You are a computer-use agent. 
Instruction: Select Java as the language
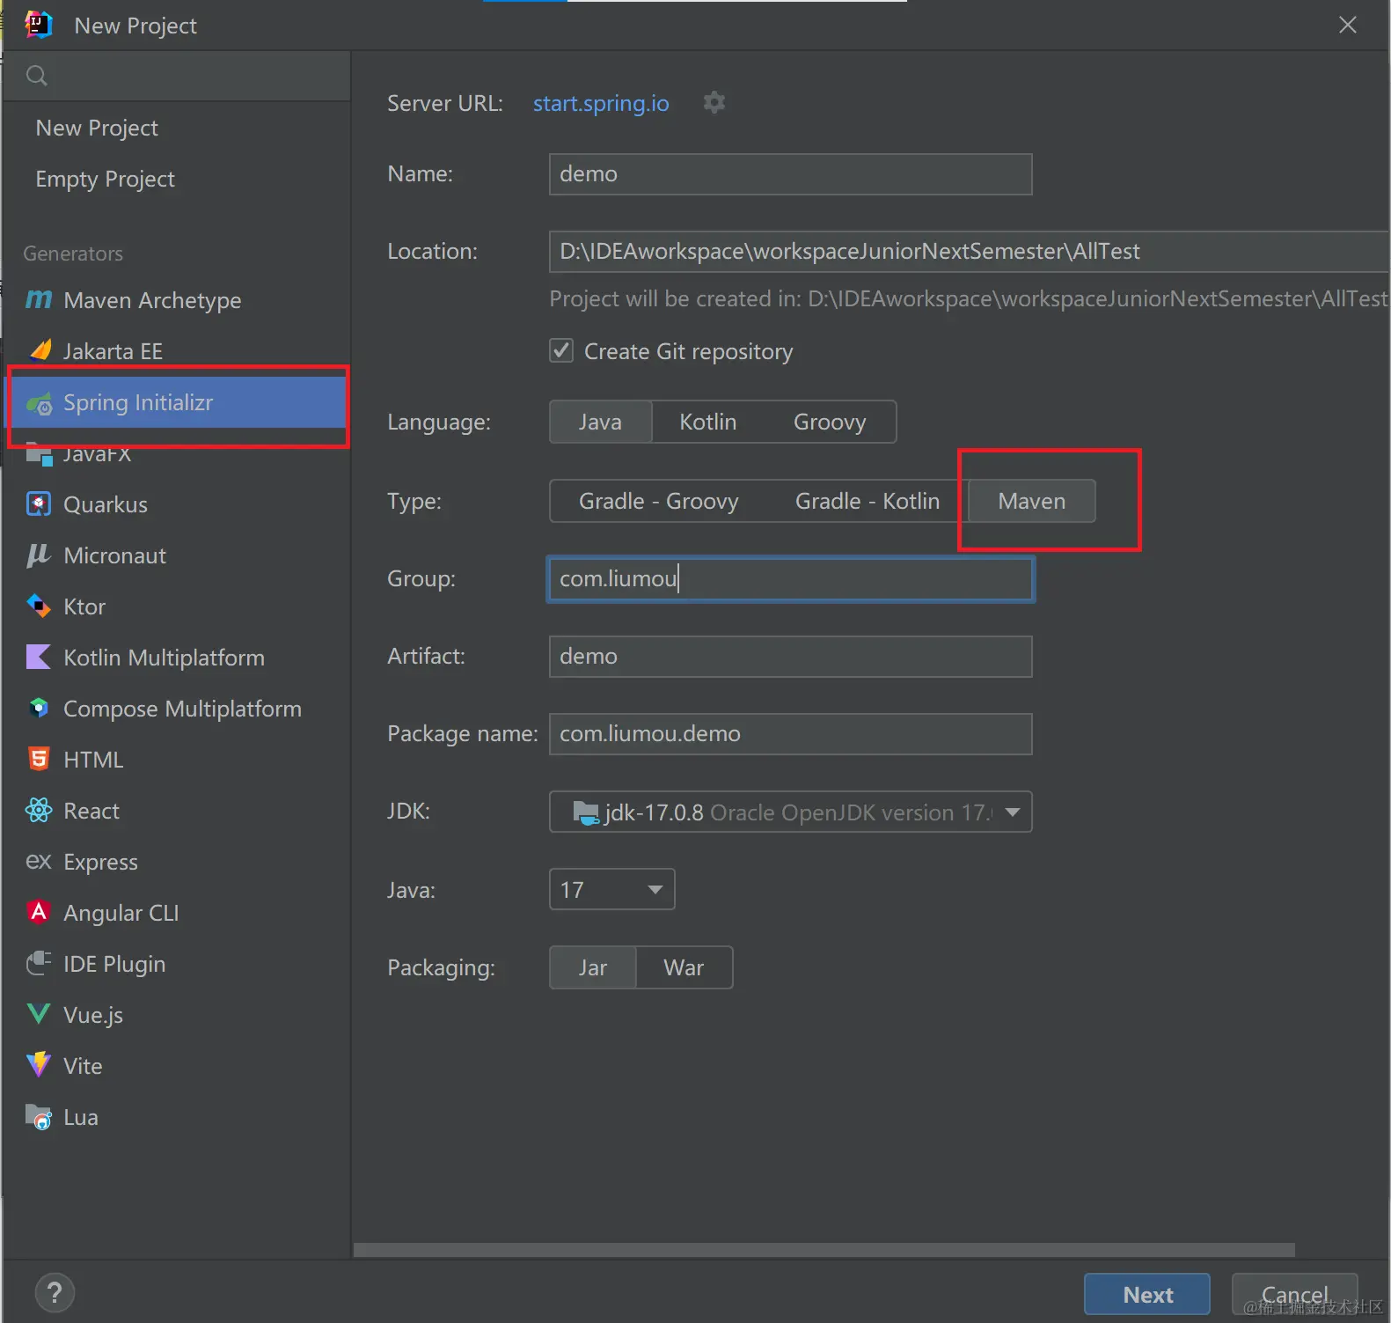tap(601, 422)
